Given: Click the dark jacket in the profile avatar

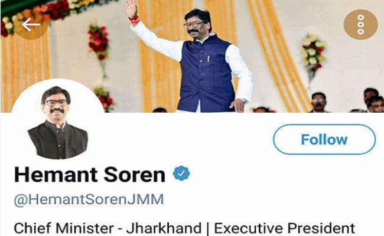Looking at the screenshot, I should (x=58, y=140).
